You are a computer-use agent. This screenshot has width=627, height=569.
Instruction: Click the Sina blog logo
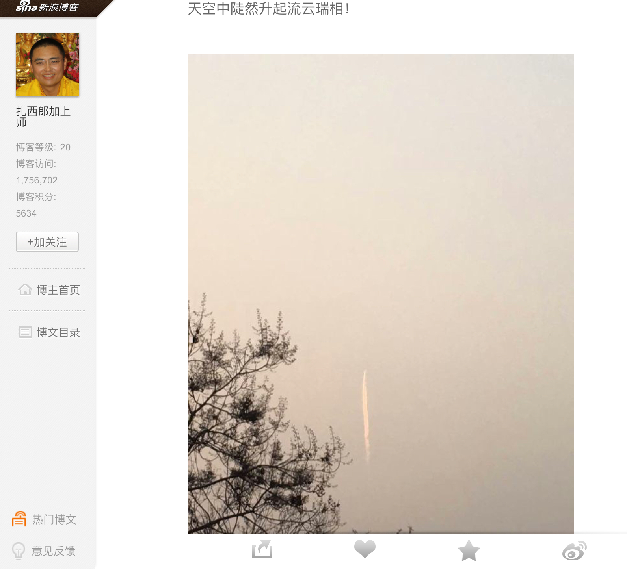click(x=47, y=7)
